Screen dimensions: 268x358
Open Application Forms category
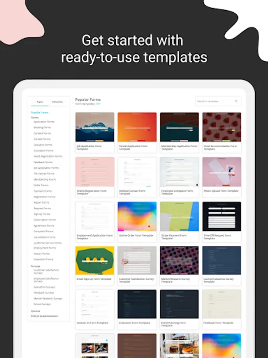tap(44, 122)
